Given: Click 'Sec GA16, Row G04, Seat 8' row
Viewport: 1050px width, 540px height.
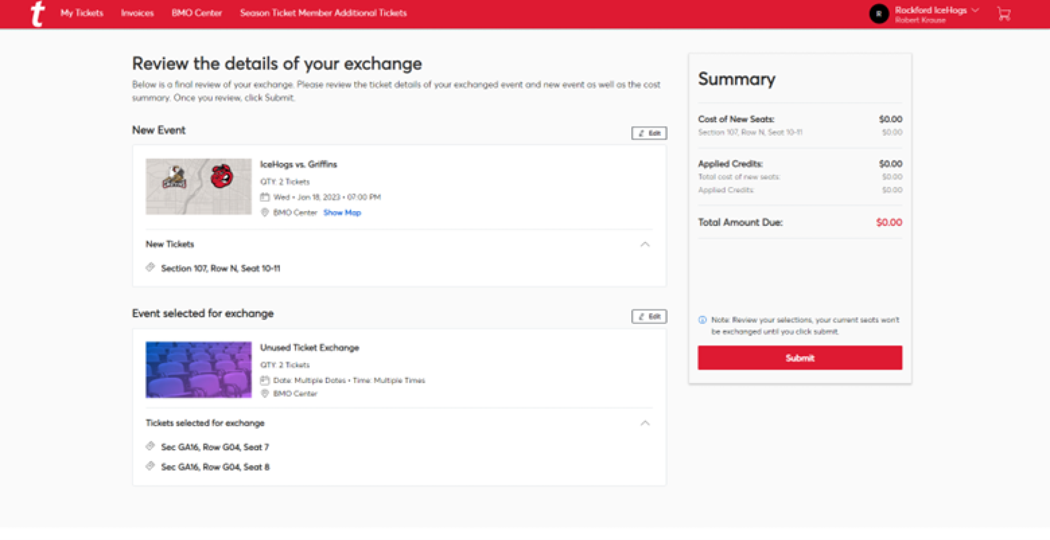Looking at the screenshot, I should pyautogui.click(x=215, y=467).
